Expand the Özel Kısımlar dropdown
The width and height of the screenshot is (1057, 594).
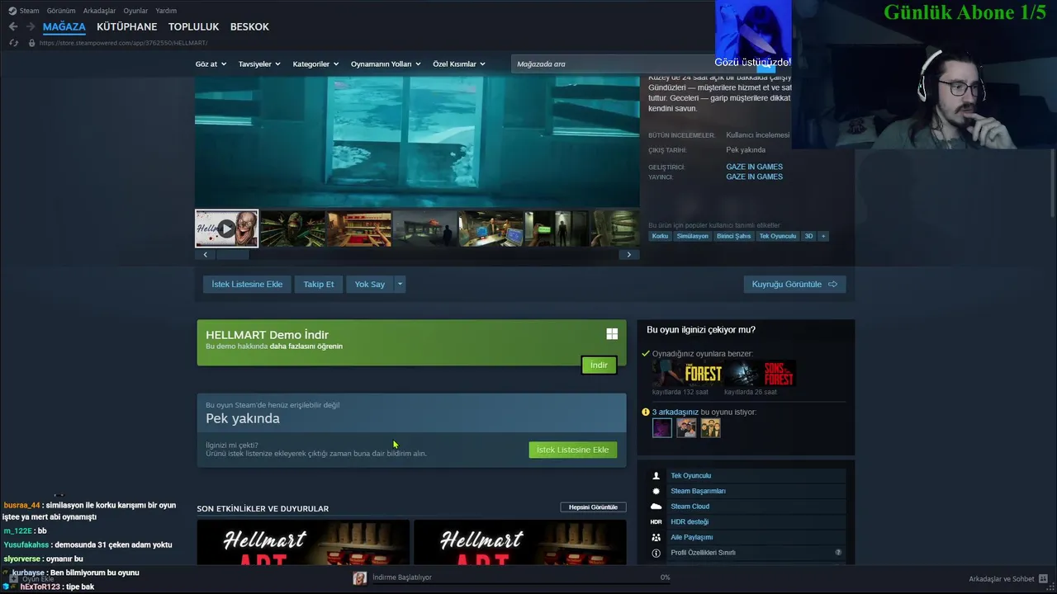click(459, 64)
